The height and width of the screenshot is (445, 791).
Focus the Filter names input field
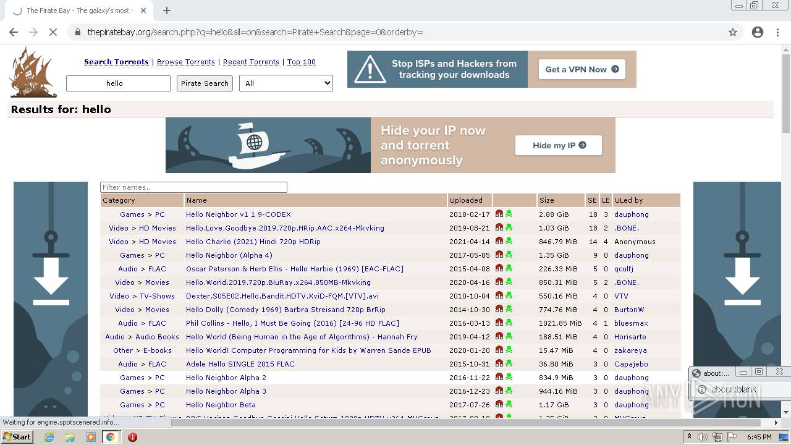pyautogui.click(x=193, y=187)
